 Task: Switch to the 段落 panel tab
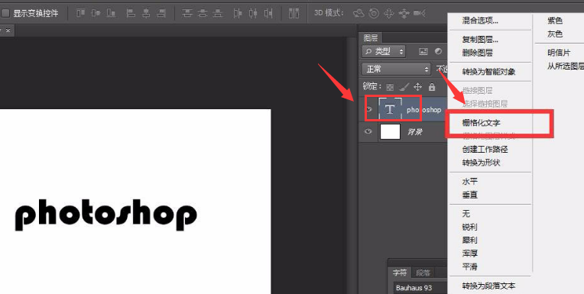[x=423, y=273]
